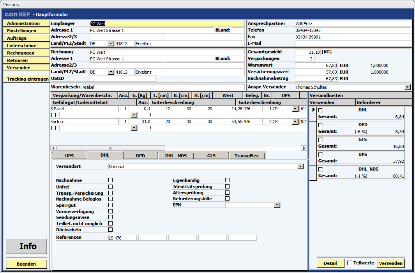The image size is (415, 273).
Task: Click the horizontal scrollbar thumb
Action: [111, 148]
